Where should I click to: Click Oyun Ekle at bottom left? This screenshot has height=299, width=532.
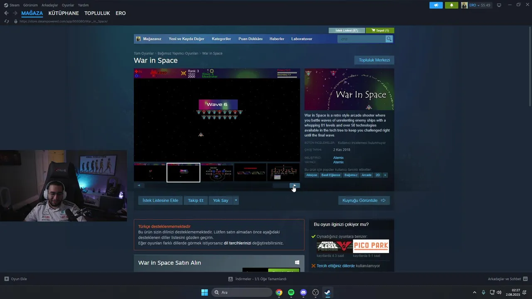click(x=15, y=279)
